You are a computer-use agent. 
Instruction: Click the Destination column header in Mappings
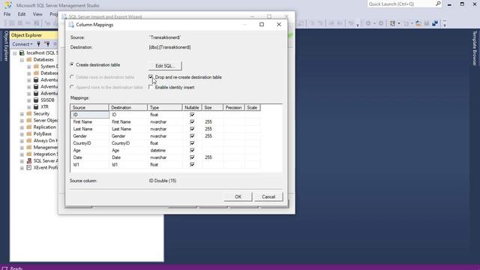pos(128,107)
